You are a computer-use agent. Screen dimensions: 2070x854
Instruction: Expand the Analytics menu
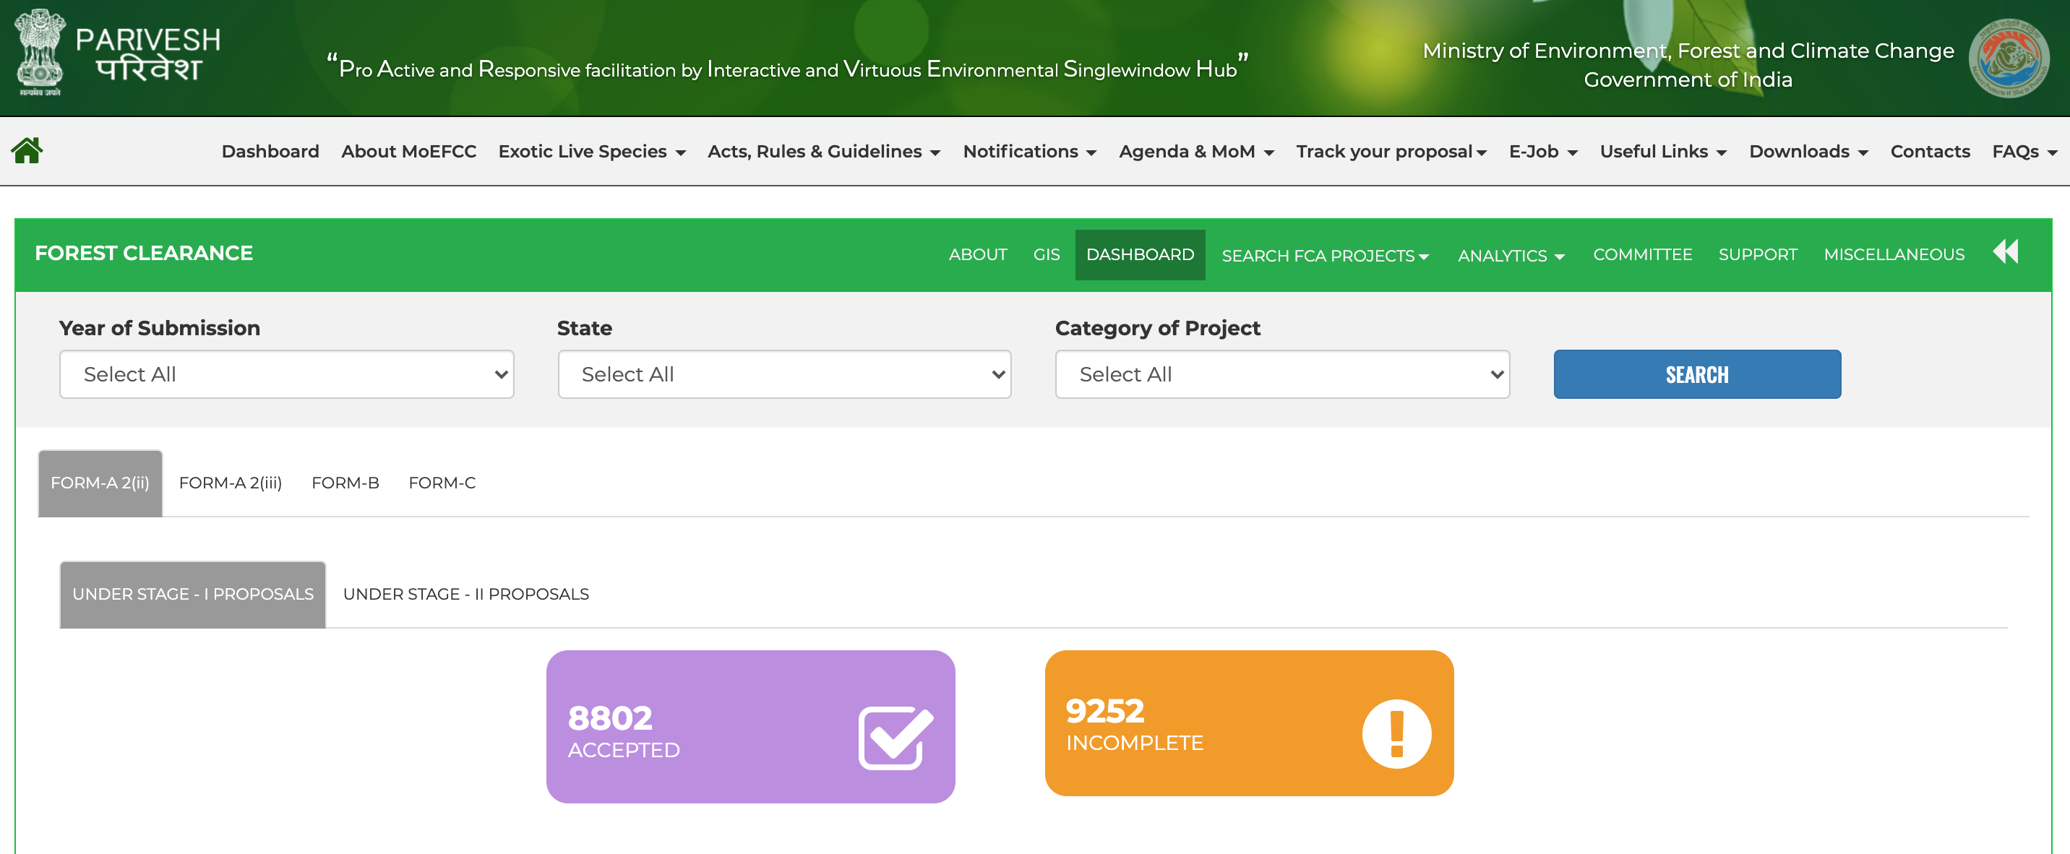tap(1510, 256)
